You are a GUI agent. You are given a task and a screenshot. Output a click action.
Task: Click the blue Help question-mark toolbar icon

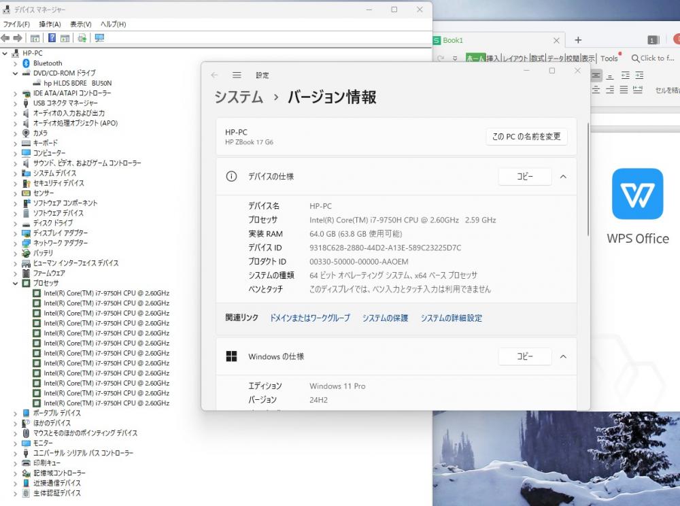pyautogui.click(x=52, y=38)
